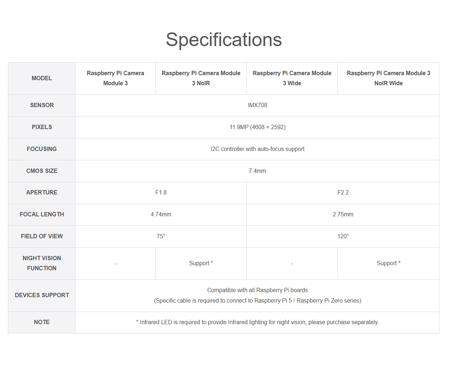Click the 11.9MP pixel resolution cell
This screenshot has height=374, width=449.
click(x=257, y=127)
